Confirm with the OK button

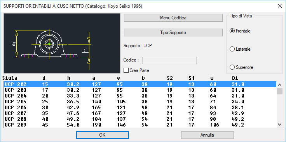click(103, 135)
